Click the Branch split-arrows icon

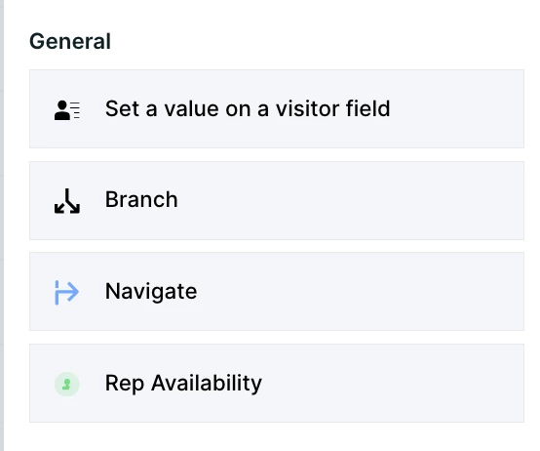tap(67, 201)
